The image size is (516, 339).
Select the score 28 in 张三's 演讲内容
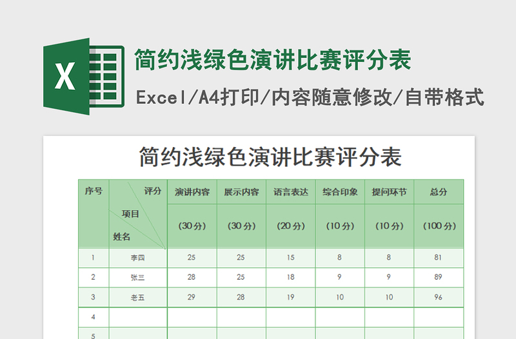192,278
